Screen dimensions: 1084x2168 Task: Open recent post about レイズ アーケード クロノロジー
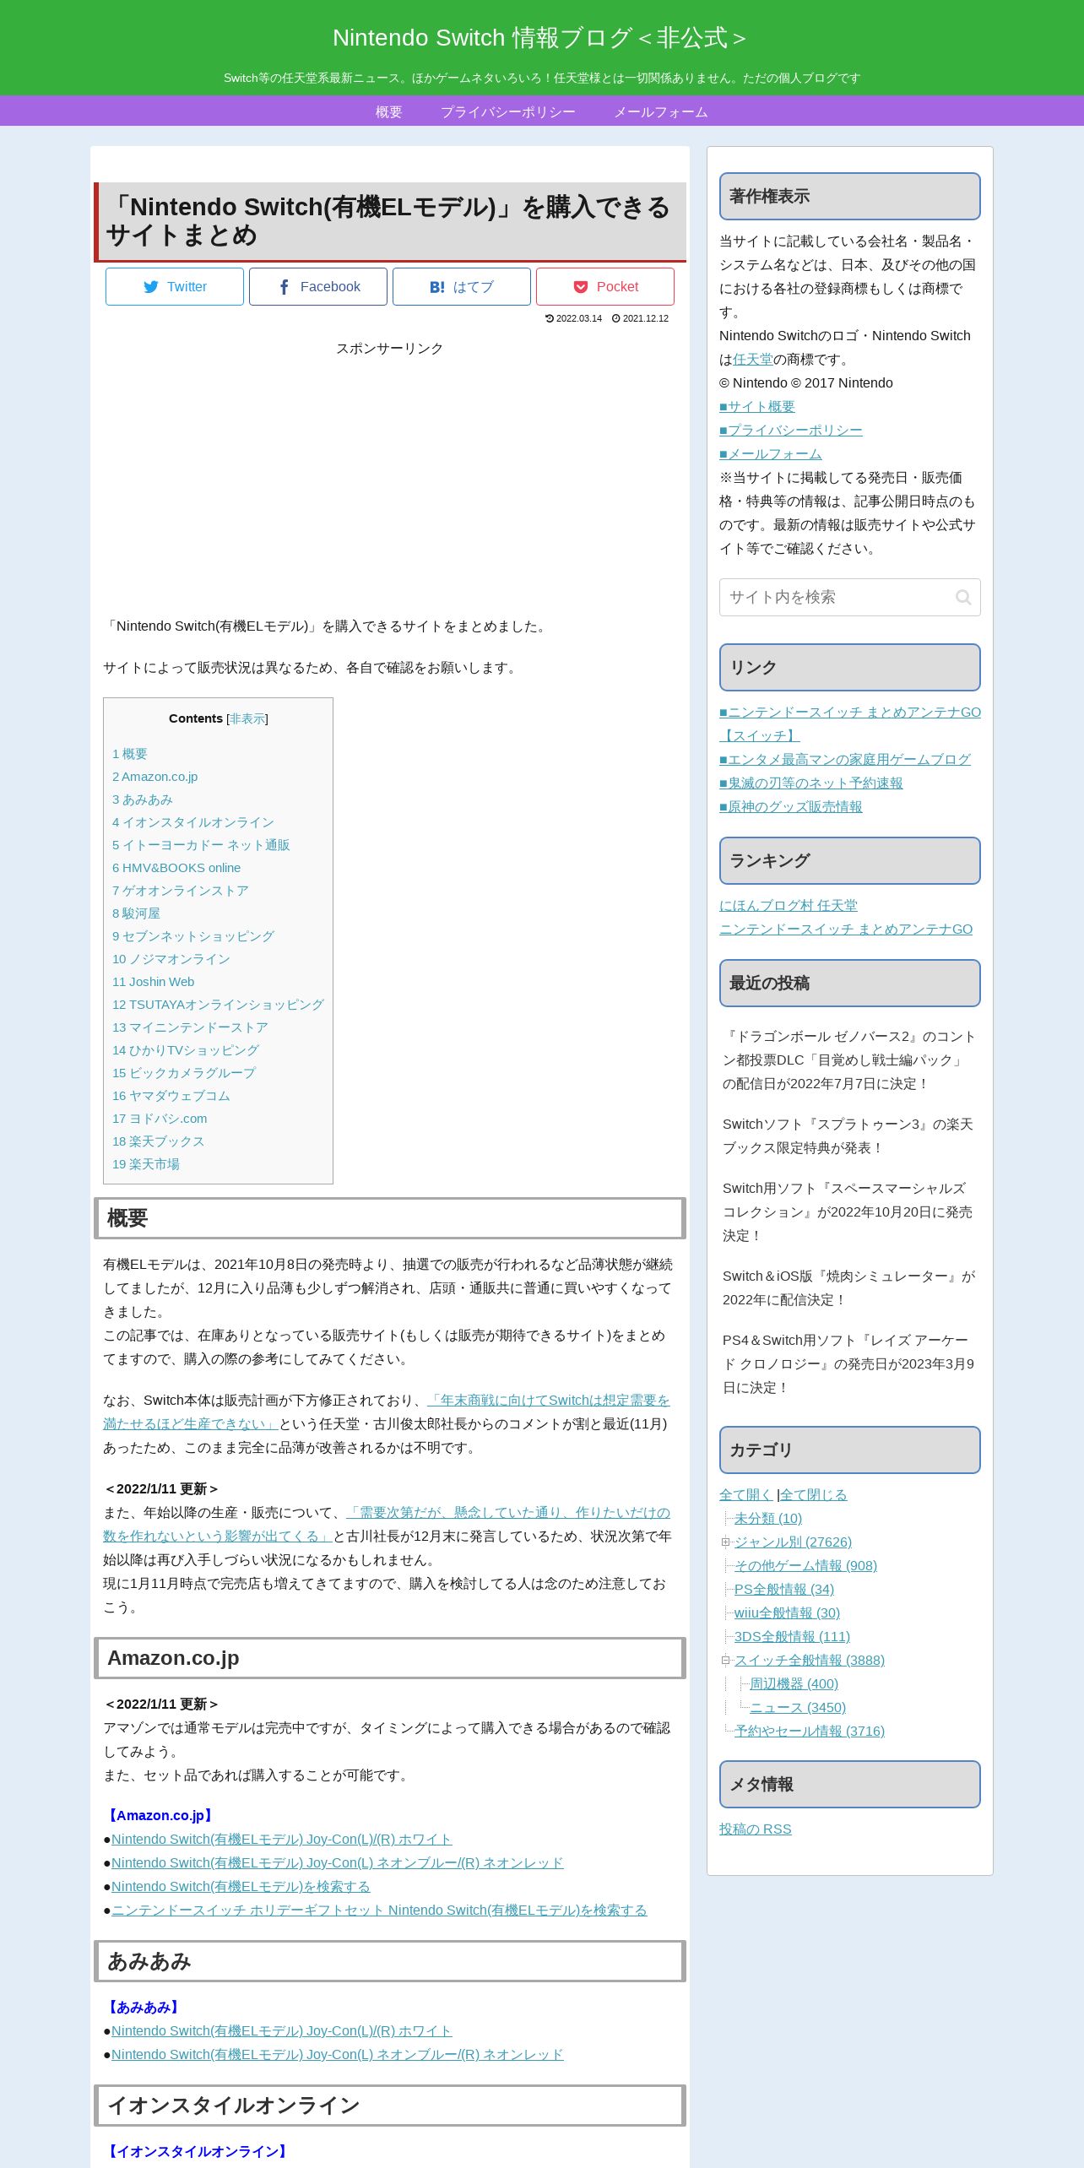click(x=848, y=1364)
